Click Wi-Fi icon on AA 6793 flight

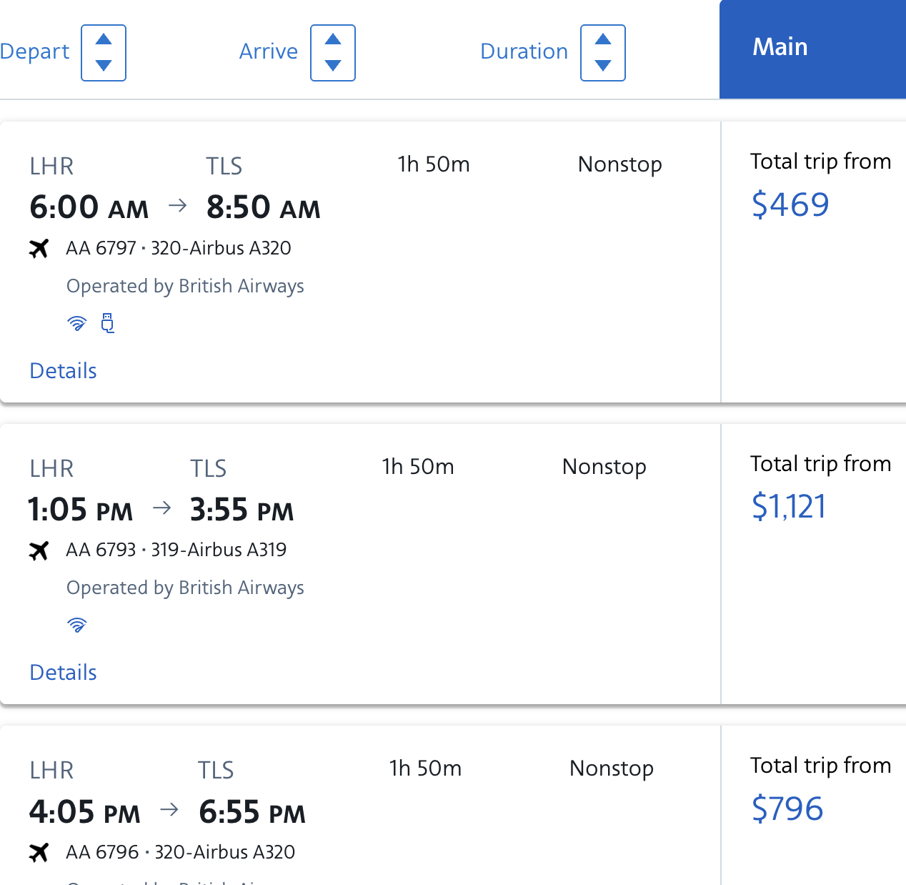76,626
